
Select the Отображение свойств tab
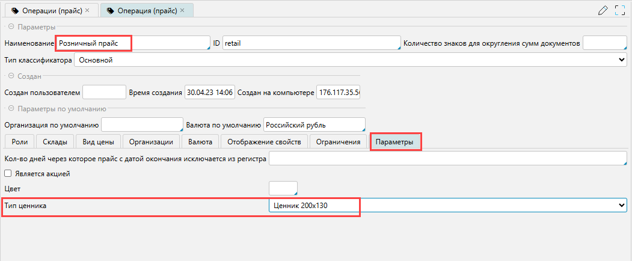pos(264,141)
